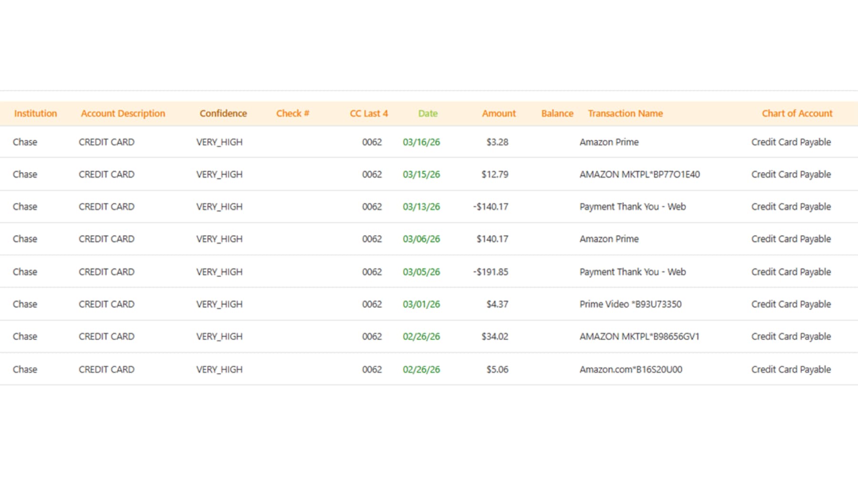Screen dimensions: 858x483
Task: Click the $12.79 amount cell
Action: click(495, 175)
